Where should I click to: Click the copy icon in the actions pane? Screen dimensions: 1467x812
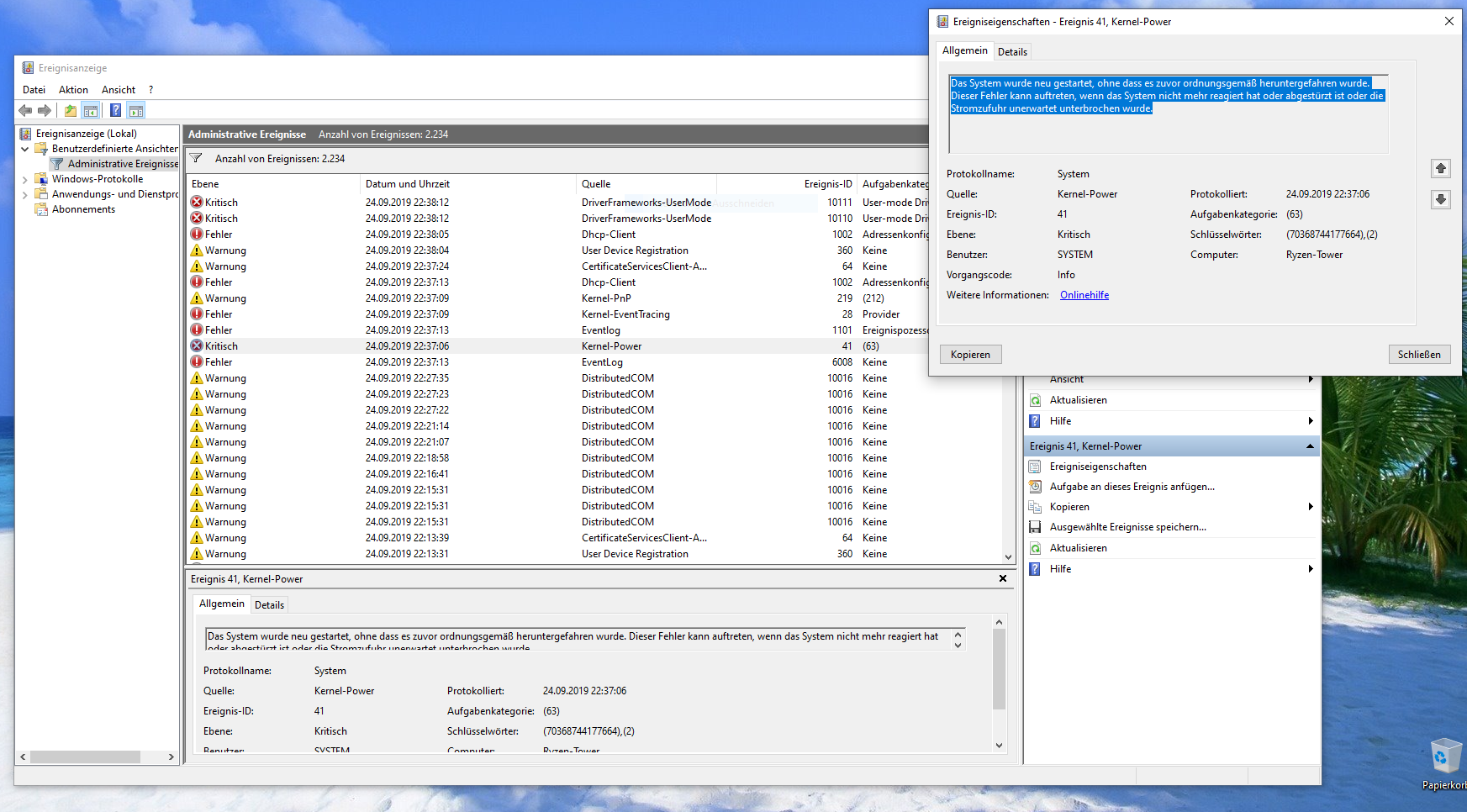click(1036, 507)
